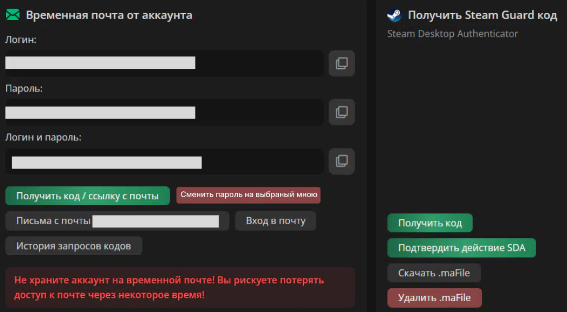
Task: Copy the Логин field value
Action: pyautogui.click(x=342, y=63)
